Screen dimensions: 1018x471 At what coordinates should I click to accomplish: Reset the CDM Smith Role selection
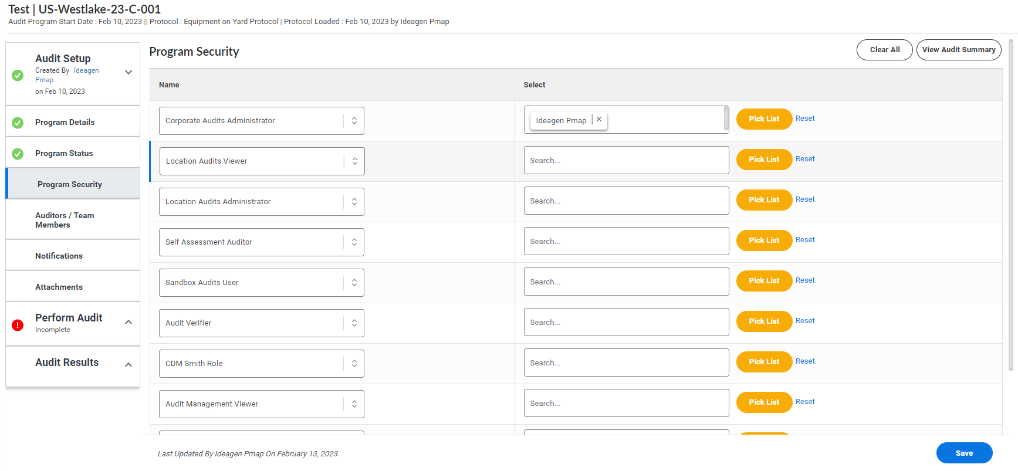click(805, 361)
